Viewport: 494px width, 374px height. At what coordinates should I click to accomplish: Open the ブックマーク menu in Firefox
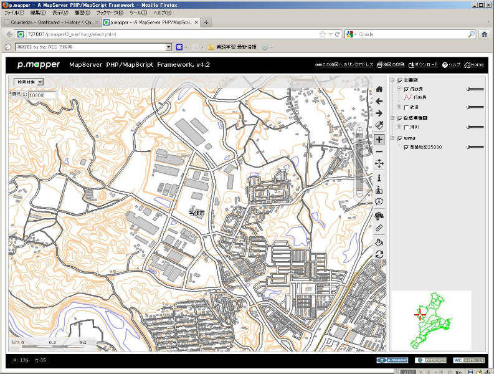(x=110, y=12)
